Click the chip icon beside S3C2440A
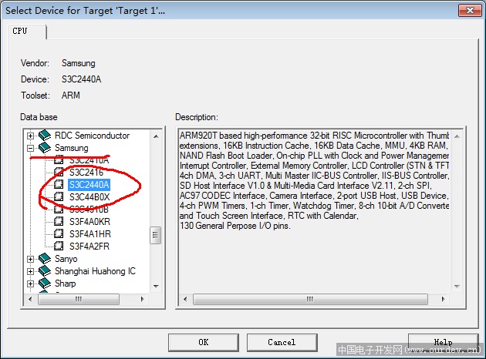Viewport: 486px width, 359px height. point(59,184)
